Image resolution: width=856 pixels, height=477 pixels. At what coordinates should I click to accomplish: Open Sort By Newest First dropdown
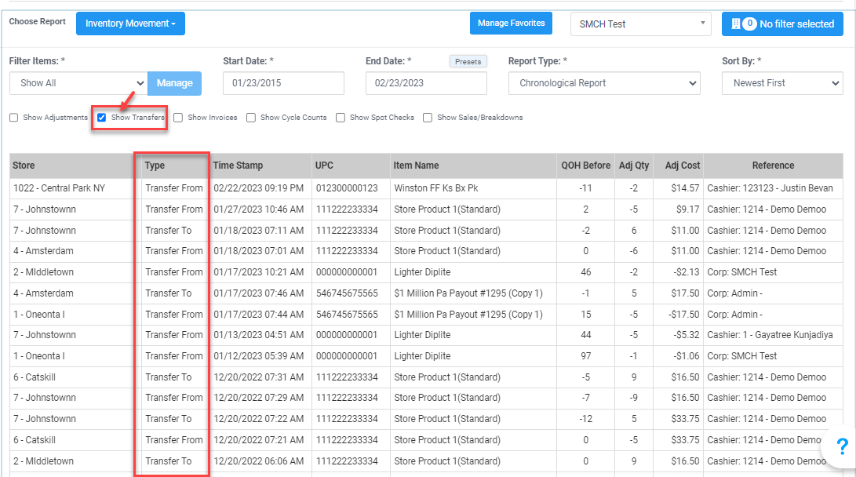click(x=782, y=83)
